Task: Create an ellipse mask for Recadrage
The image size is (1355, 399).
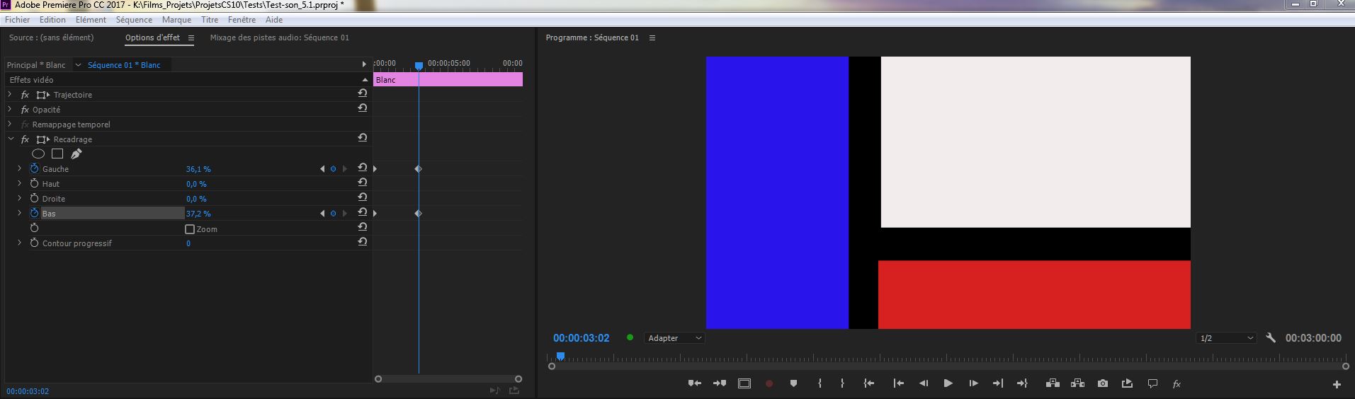Action: pos(38,154)
